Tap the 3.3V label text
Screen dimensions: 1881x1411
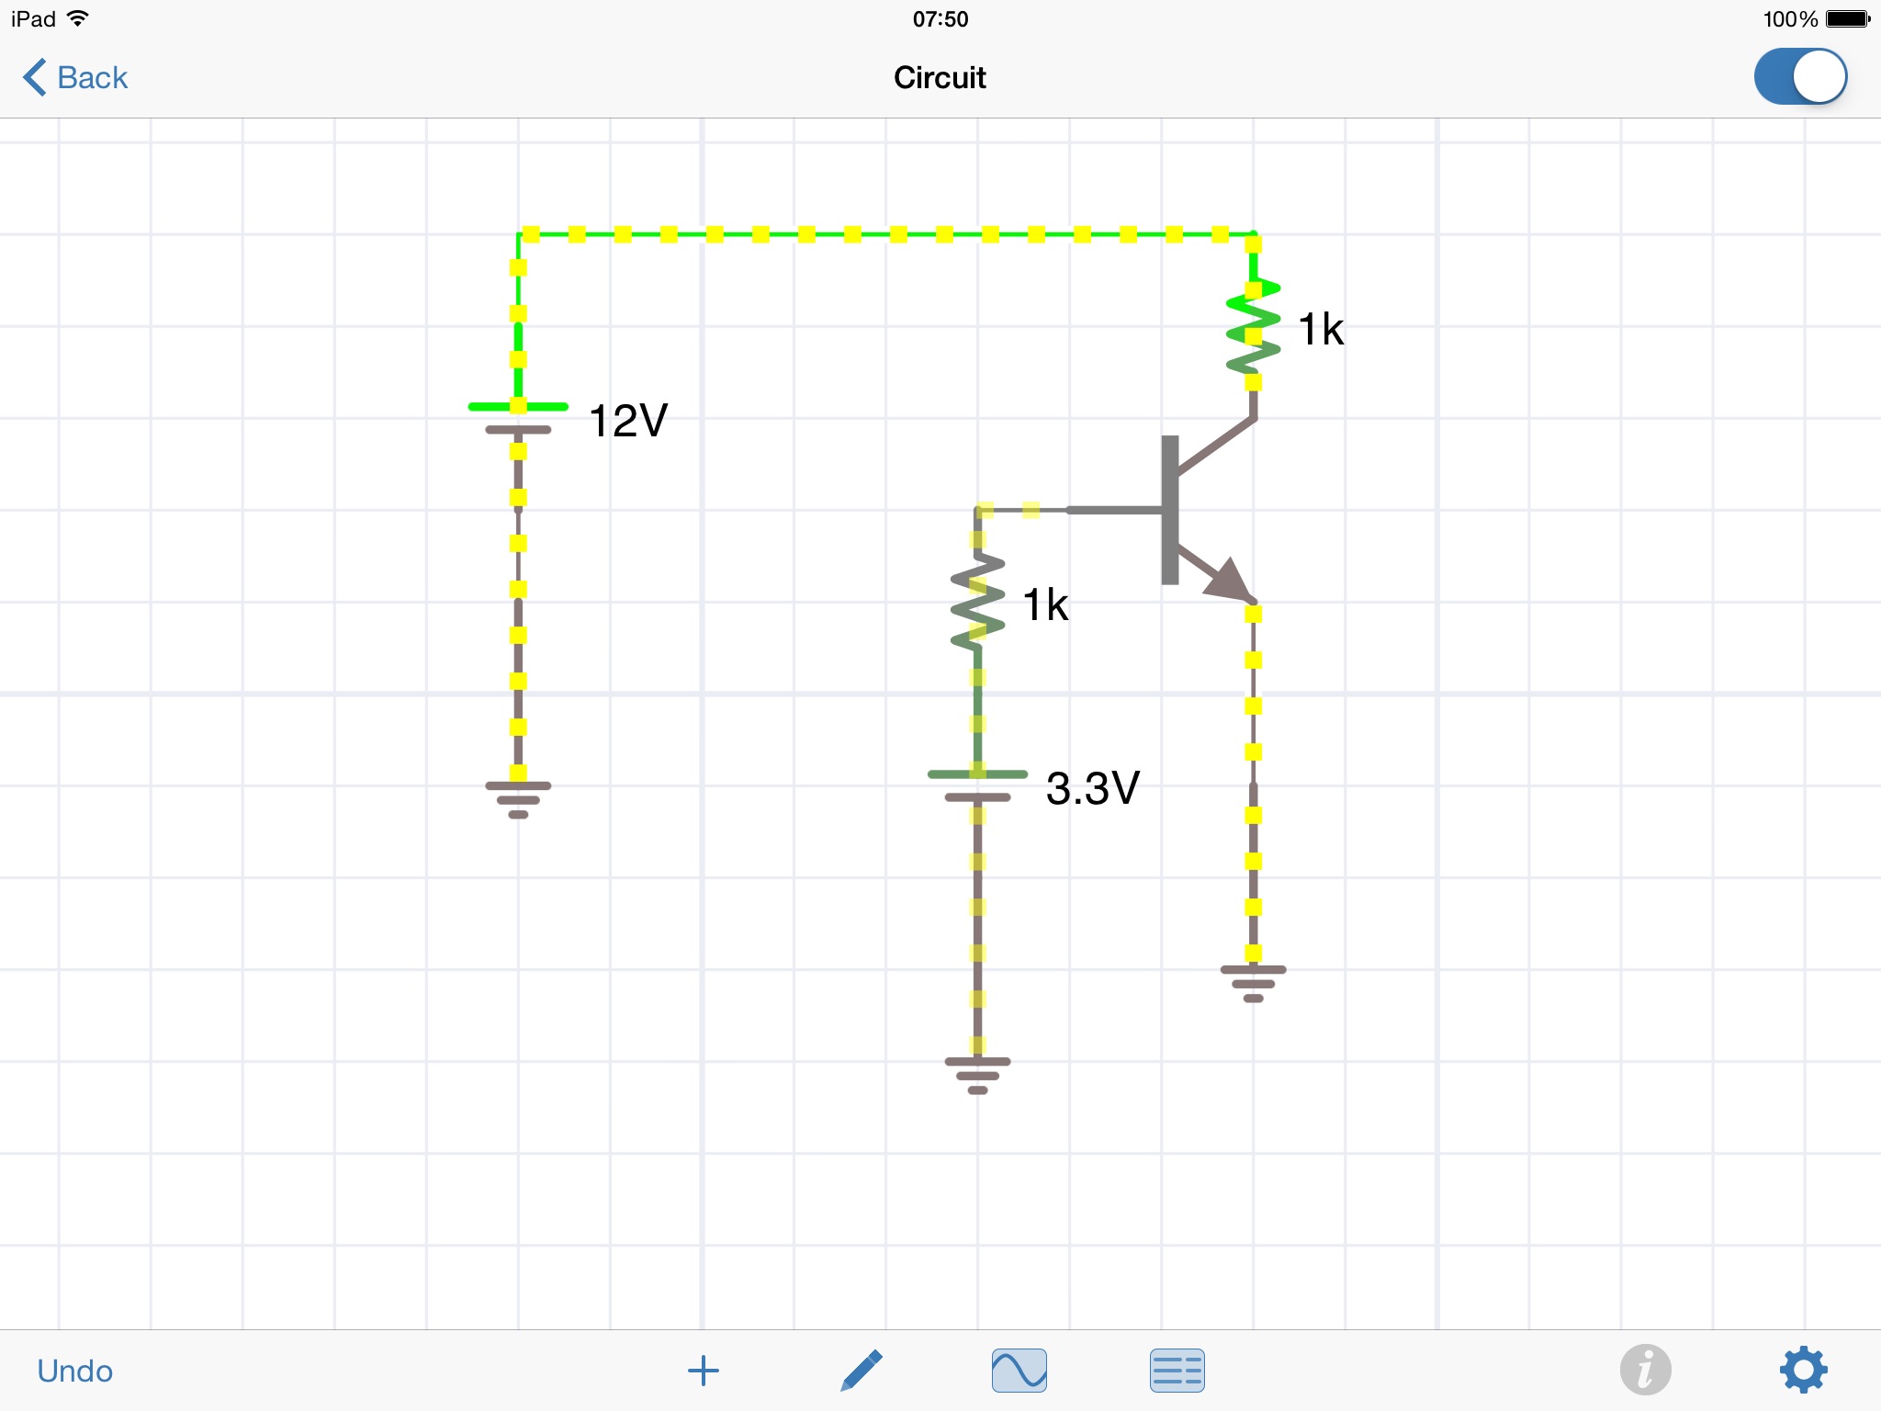click(x=1092, y=788)
